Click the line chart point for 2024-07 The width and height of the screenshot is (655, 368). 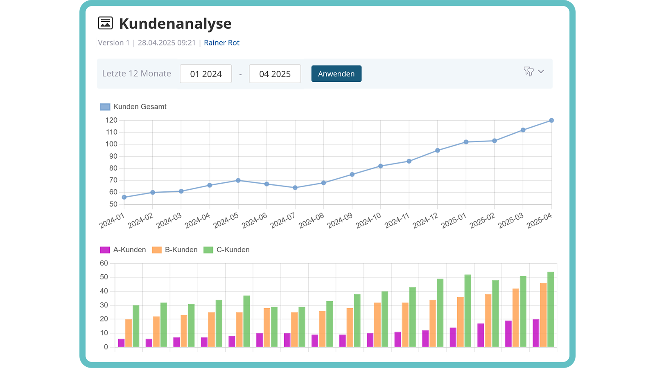pyautogui.click(x=295, y=188)
